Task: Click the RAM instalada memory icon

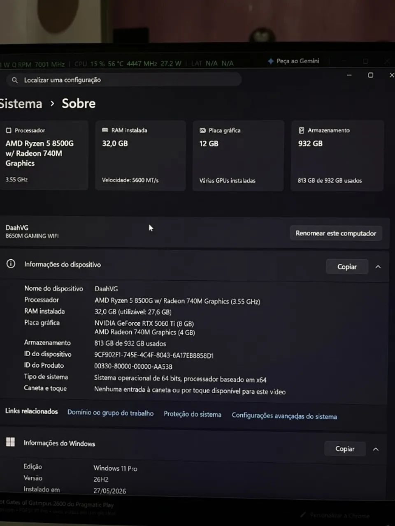Action: click(x=105, y=130)
